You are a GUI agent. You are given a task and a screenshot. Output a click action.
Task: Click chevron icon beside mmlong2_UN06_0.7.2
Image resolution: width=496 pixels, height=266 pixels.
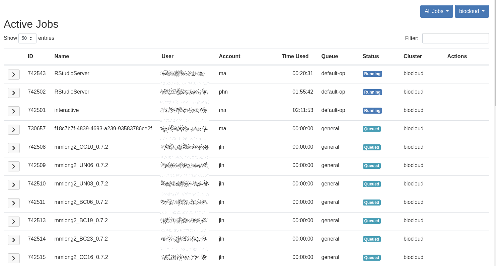point(14,166)
